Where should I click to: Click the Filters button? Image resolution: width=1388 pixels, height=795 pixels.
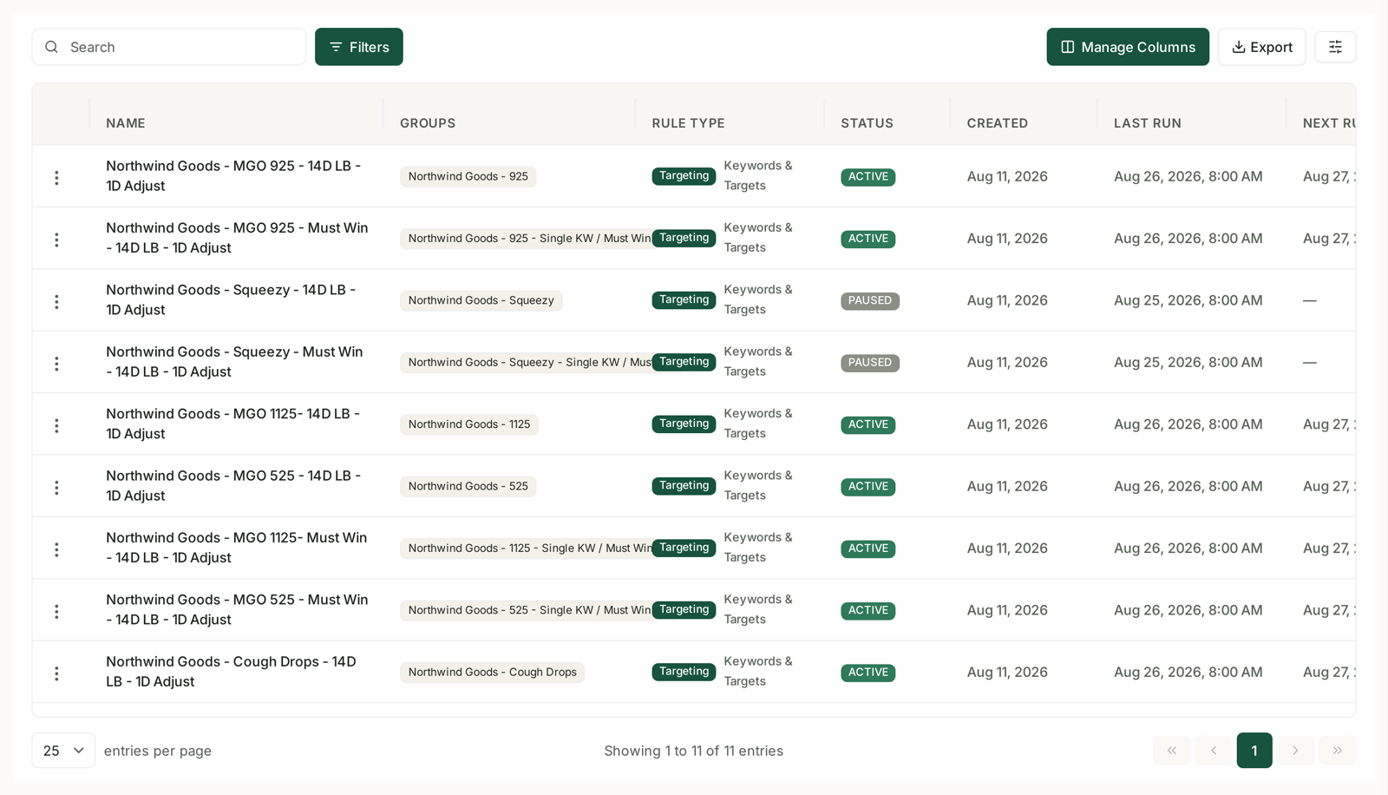point(359,47)
